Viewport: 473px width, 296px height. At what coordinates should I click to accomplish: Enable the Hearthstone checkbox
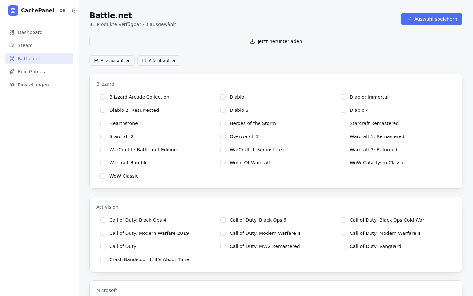(103, 123)
